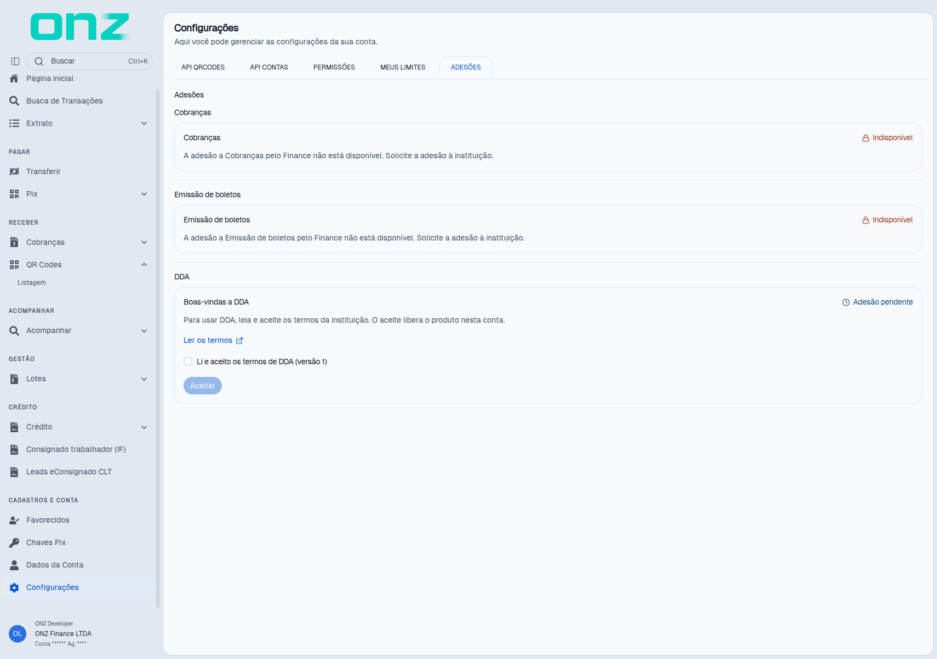Click the Cobranças invoice icon
937x659 pixels.
pyautogui.click(x=14, y=242)
